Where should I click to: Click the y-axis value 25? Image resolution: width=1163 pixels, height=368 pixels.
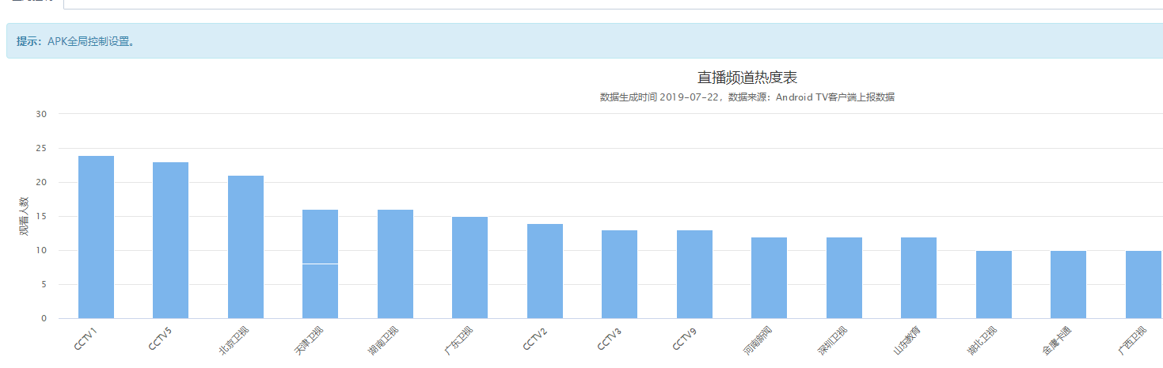pos(42,148)
